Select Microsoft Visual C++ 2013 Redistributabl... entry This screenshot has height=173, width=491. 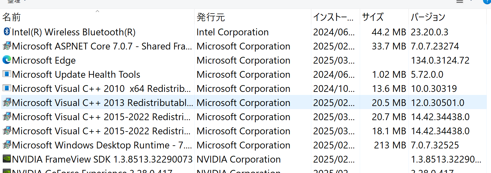click(103, 103)
